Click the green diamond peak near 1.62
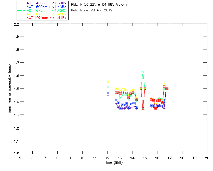Image resolution: width=213 pixels, height=171 pixels. coord(143,72)
